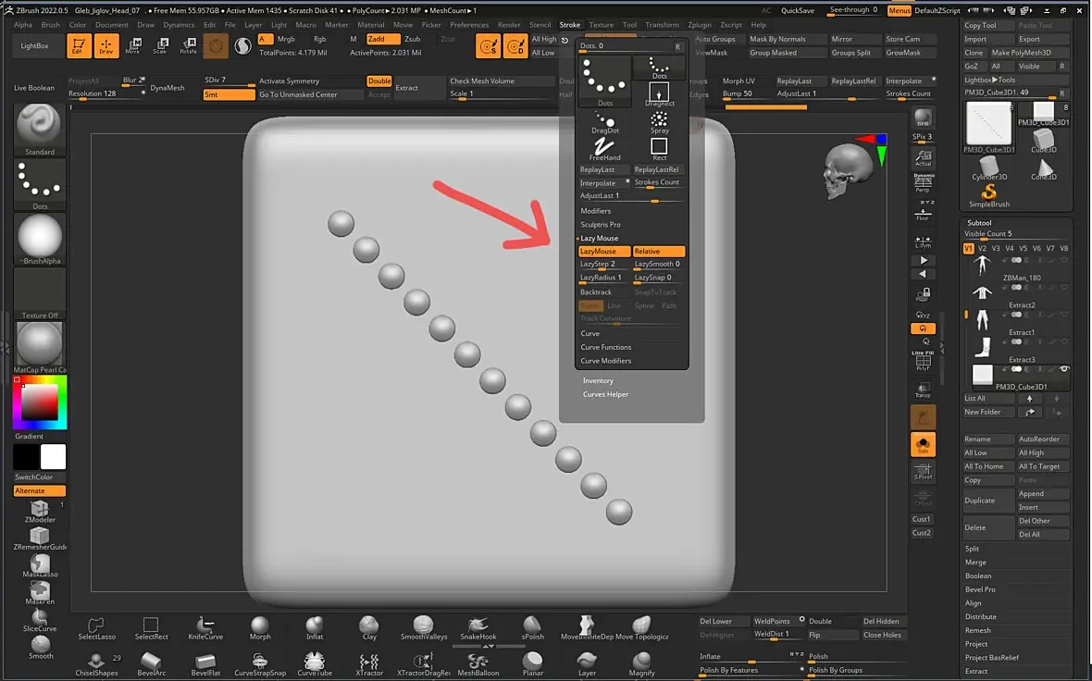Image resolution: width=1092 pixels, height=681 pixels.
Task: Collapse the Lazy Mouse section
Action: [x=599, y=238]
